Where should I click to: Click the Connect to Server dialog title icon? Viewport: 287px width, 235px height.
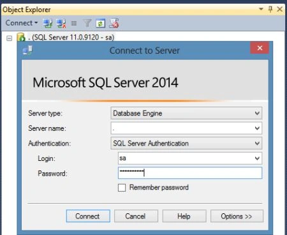coord(27,50)
